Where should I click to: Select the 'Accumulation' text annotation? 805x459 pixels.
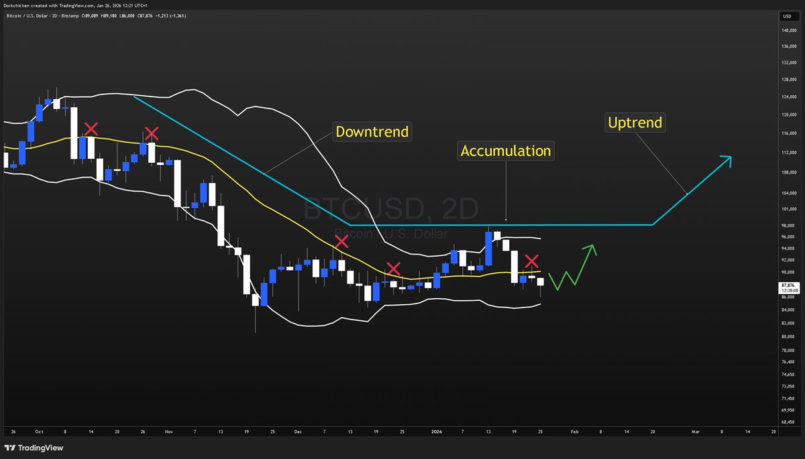[505, 151]
